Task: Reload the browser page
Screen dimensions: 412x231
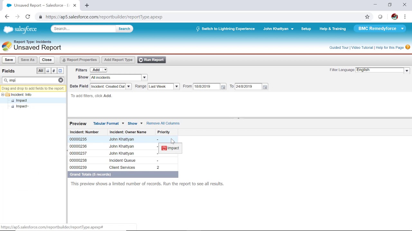Action: (x=28, y=17)
